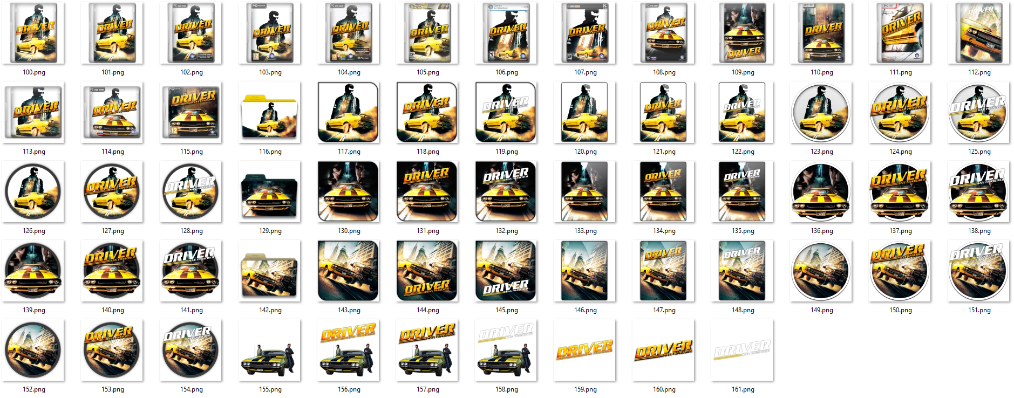This screenshot has height=398, width=1014.
Task: Click the 133.png square car front thumbnail
Action: click(585, 191)
